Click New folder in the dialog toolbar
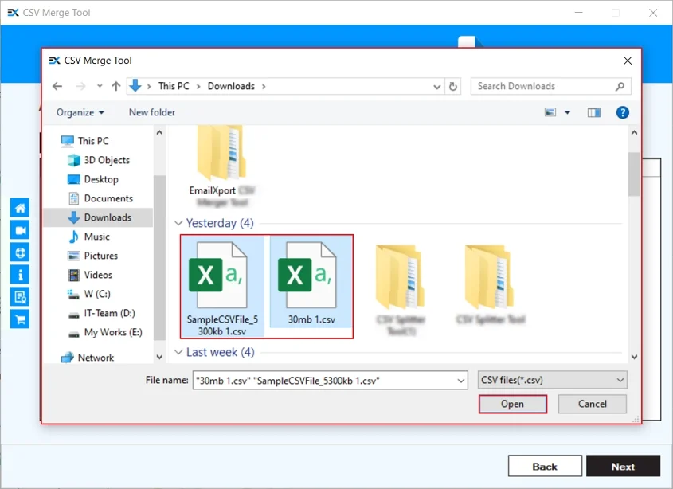Image resolution: width=673 pixels, height=489 pixels. tap(152, 112)
